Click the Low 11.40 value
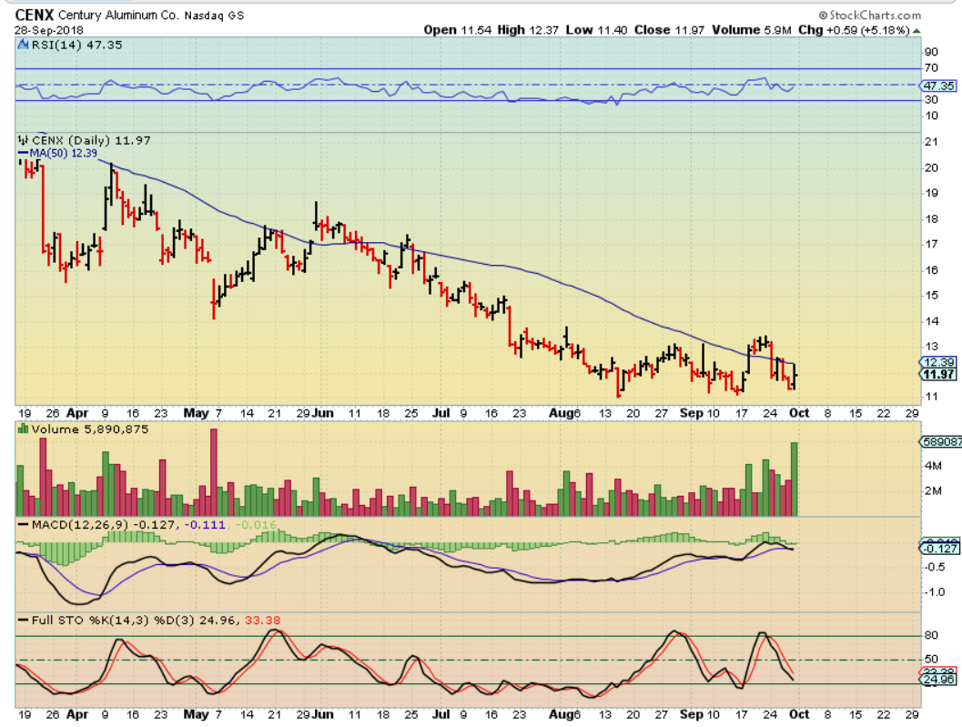962x727 pixels. 596,30
